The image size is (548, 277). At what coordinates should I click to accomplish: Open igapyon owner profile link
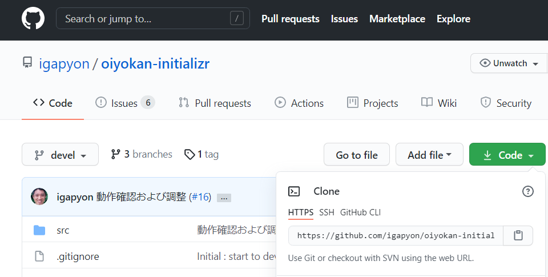pyautogui.click(x=65, y=64)
